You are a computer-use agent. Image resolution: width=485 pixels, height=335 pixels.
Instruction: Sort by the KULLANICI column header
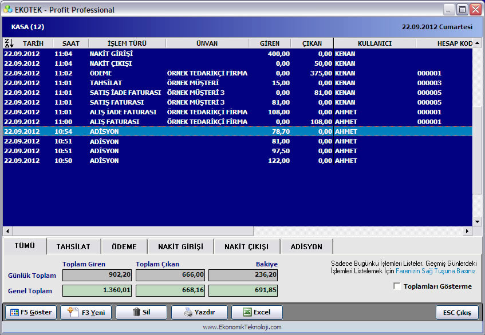[374, 43]
